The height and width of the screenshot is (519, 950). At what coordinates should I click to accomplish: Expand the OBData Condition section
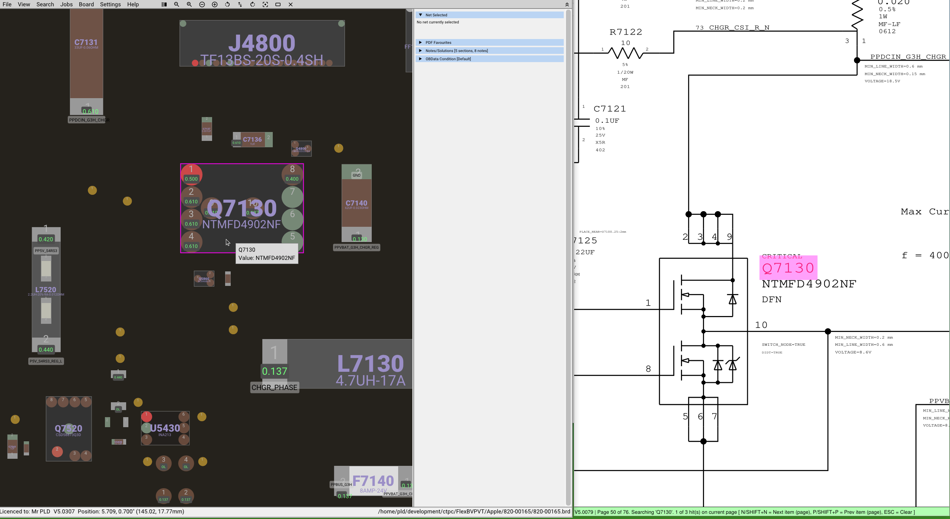click(x=489, y=59)
